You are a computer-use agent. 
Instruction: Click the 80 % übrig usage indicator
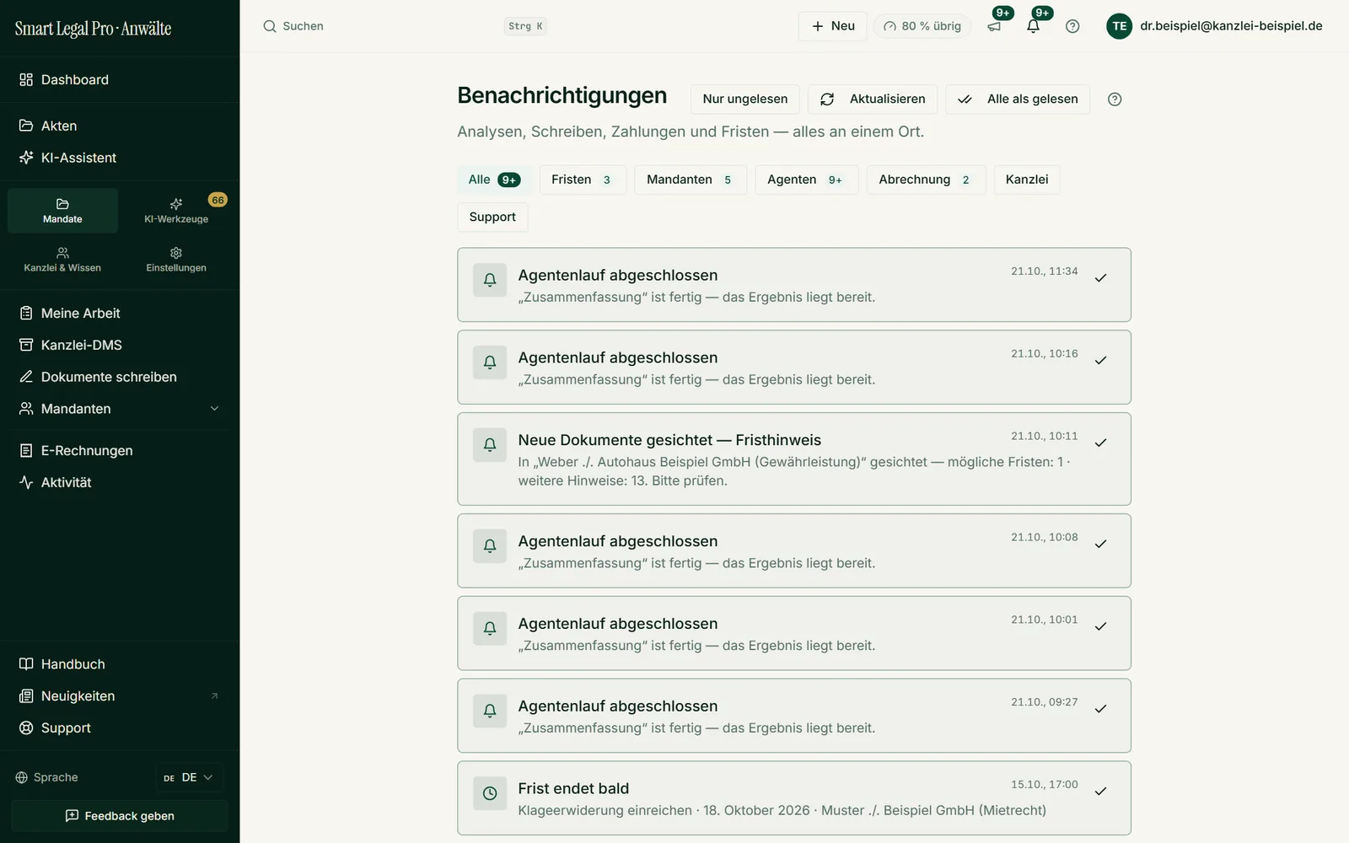tap(922, 26)
